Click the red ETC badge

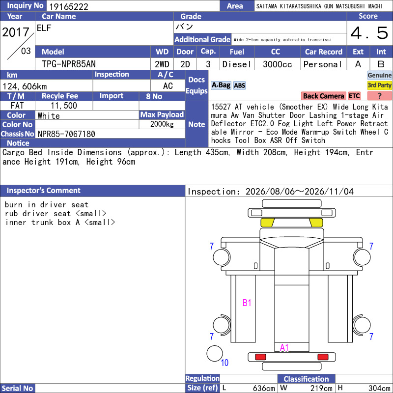point(354,96)
